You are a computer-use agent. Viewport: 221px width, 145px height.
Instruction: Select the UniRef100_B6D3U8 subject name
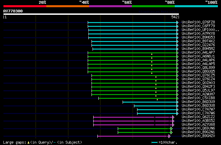coord(198,106)
